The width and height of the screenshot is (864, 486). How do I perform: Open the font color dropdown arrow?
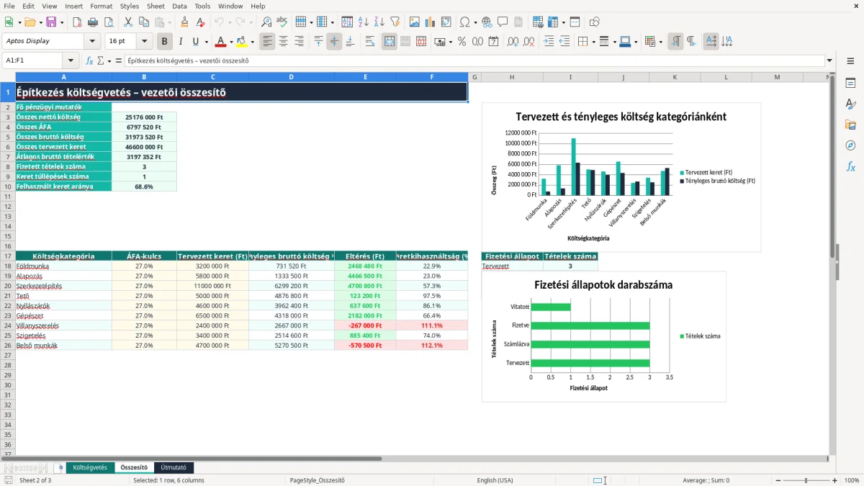(x=231, y=42)
